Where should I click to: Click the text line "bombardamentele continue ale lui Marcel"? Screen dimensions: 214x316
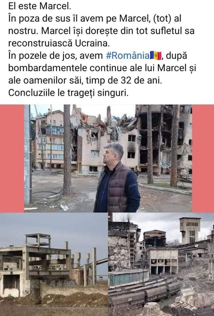pyautogui.click(x=97, y=68)
